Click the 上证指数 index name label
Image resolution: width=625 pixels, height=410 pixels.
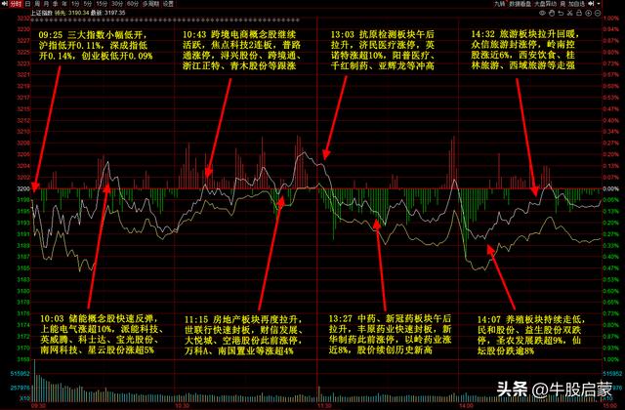(x=39, y=11)
